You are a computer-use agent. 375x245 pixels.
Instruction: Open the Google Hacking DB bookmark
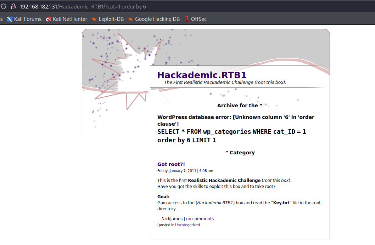[x=154, y=19]
